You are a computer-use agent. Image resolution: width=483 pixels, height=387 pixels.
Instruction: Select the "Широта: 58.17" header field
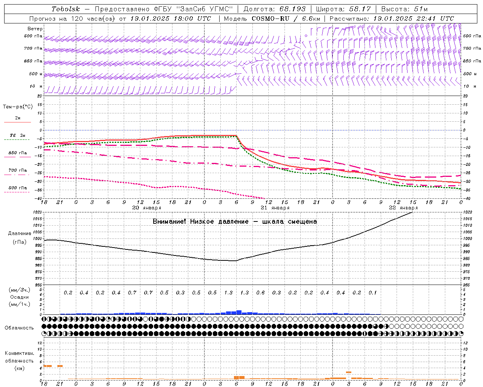pyautogui.click(x=343, y=9)
